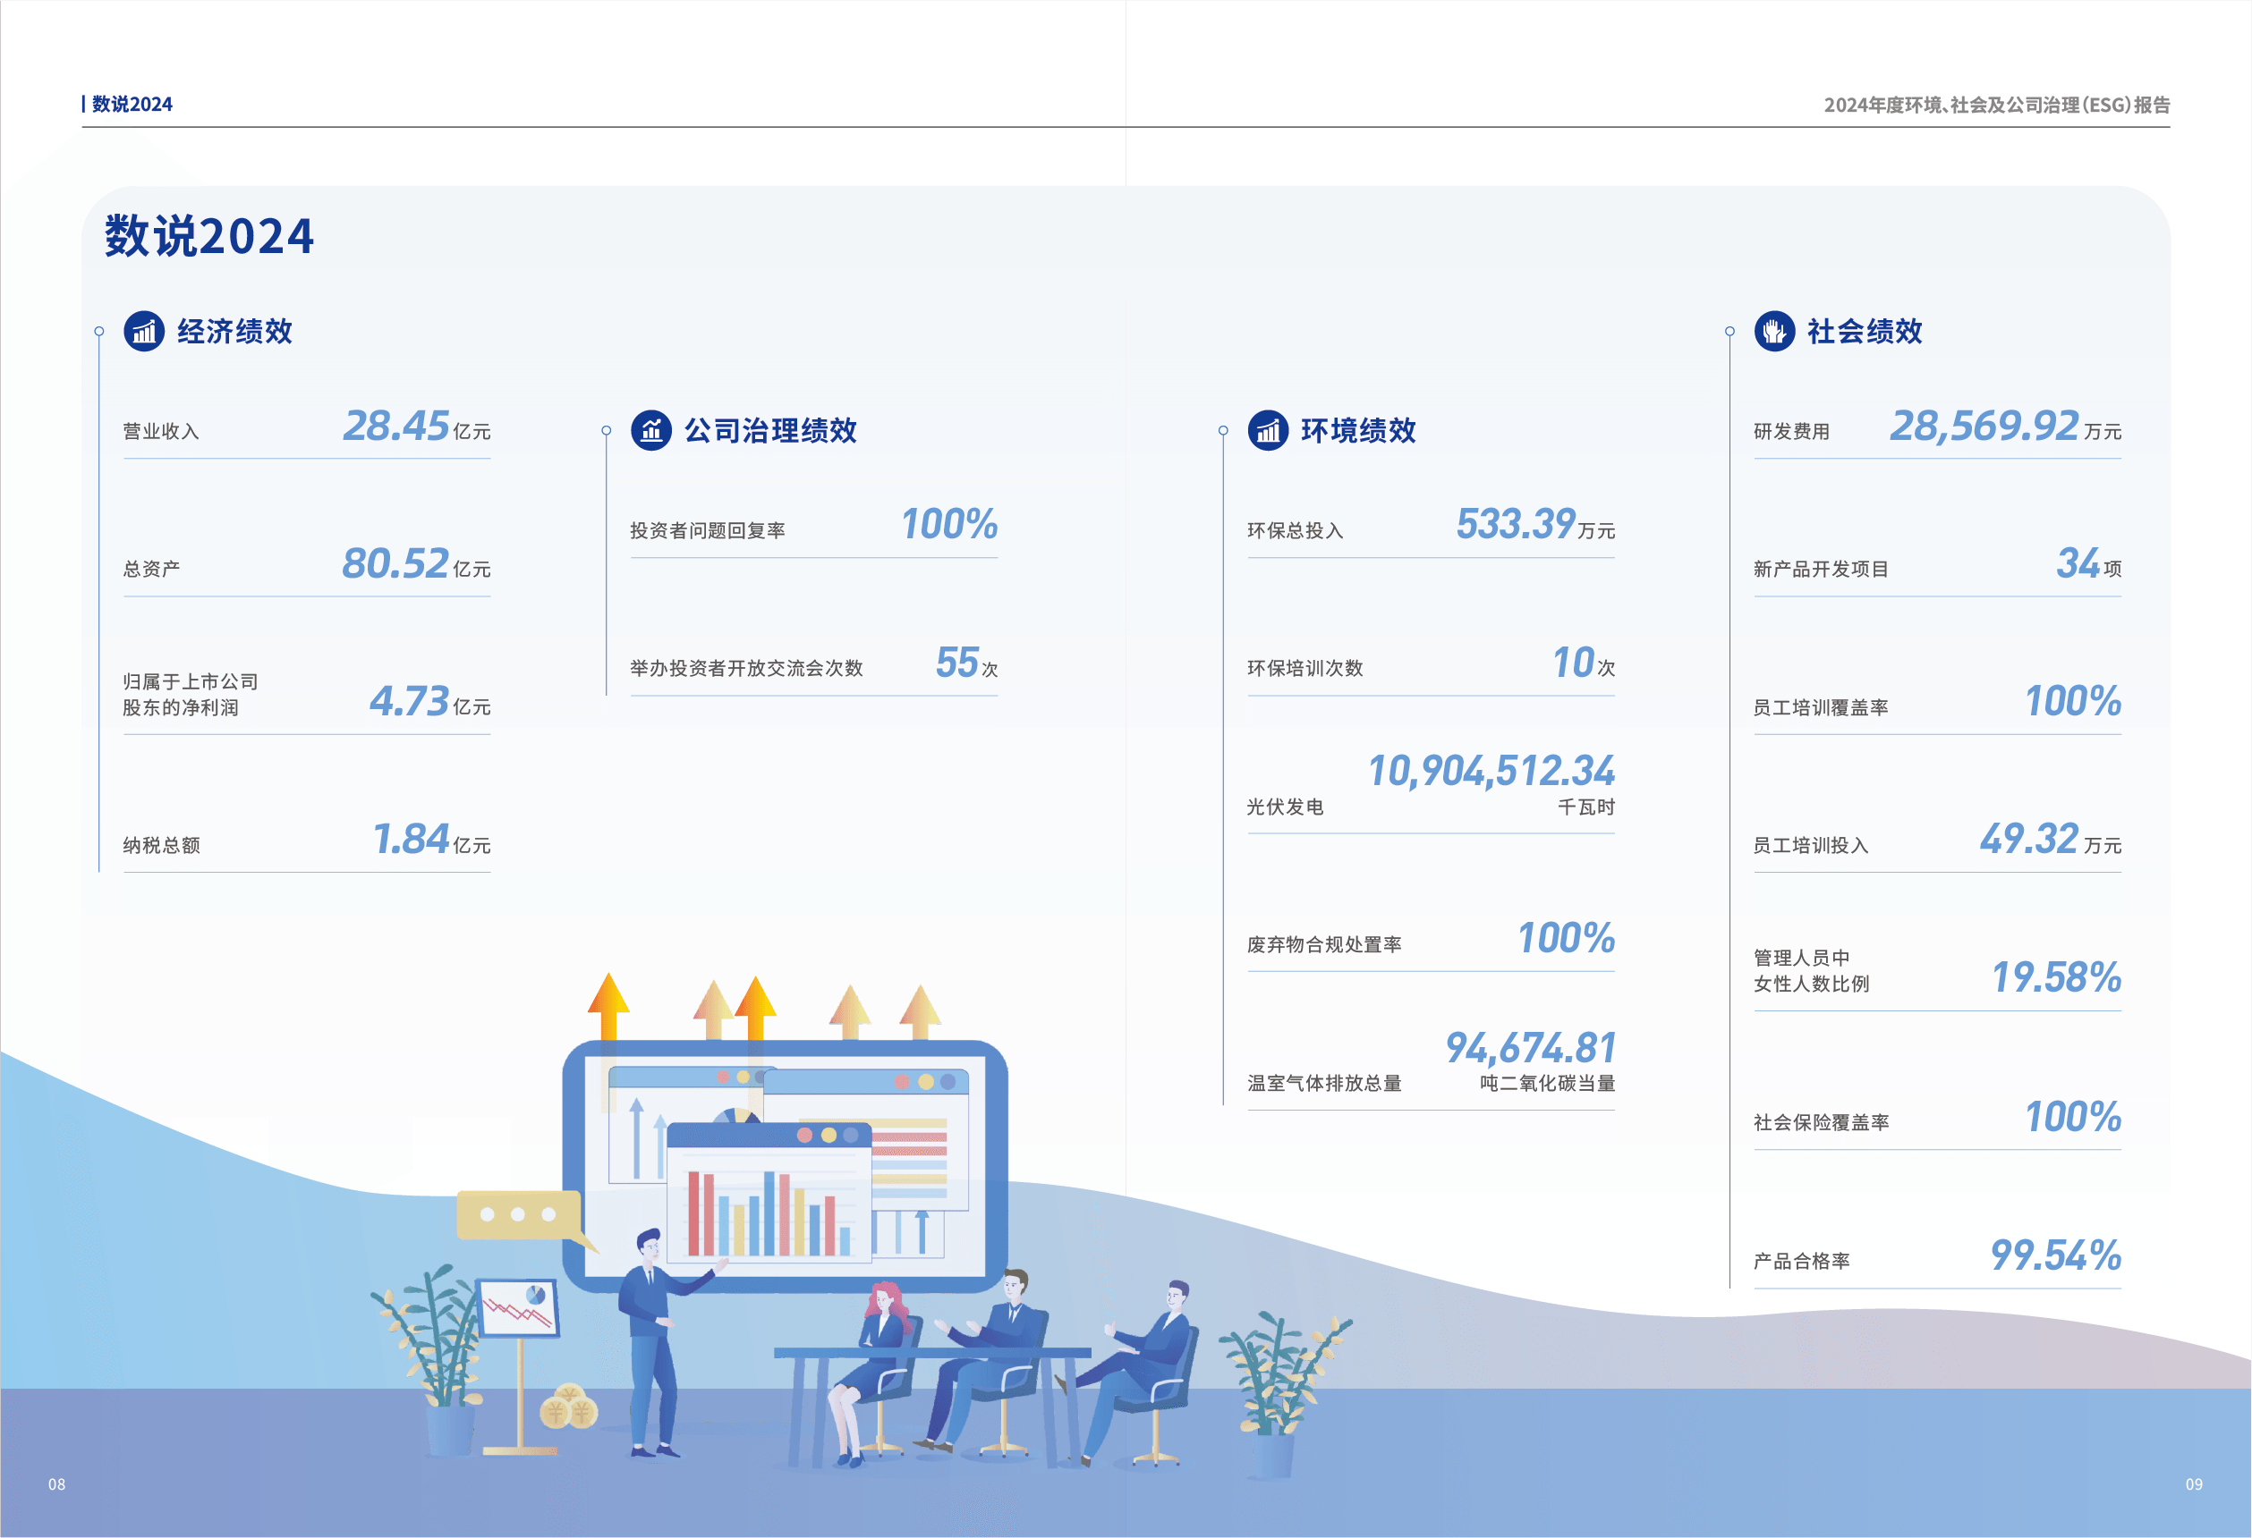Click the 环境绩效 chart icon

1268,430
